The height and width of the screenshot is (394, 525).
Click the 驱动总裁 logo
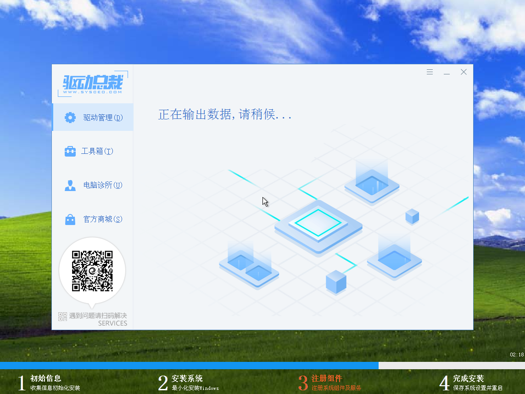tap(93, 84)
